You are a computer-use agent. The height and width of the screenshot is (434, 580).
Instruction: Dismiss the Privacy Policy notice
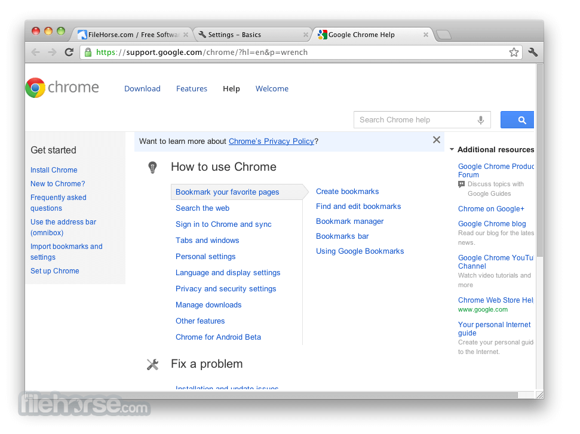[x=437, y=140]
